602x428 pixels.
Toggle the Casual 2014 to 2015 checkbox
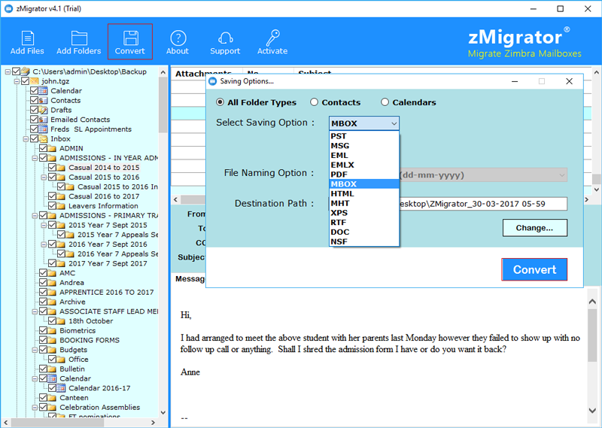(x=52, y=167)
